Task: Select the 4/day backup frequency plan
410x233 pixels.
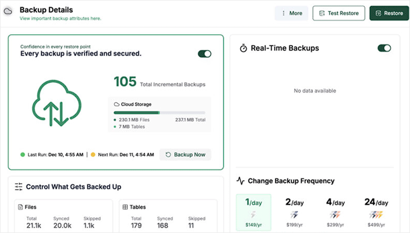Action: click(335, 212)
